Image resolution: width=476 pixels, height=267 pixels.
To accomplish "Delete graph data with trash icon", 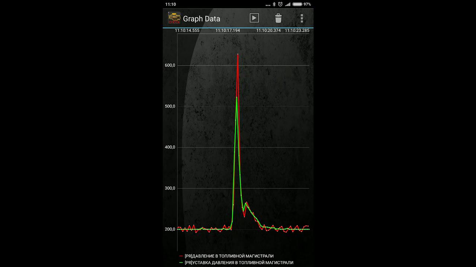I will click(x=278, y=18).
